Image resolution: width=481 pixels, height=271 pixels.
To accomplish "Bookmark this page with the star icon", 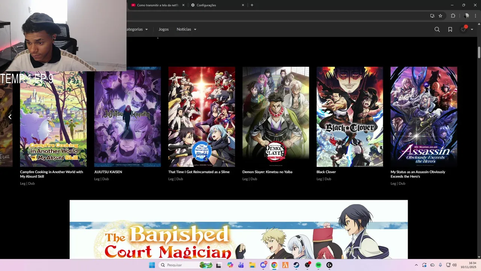I will coord(440,16).
